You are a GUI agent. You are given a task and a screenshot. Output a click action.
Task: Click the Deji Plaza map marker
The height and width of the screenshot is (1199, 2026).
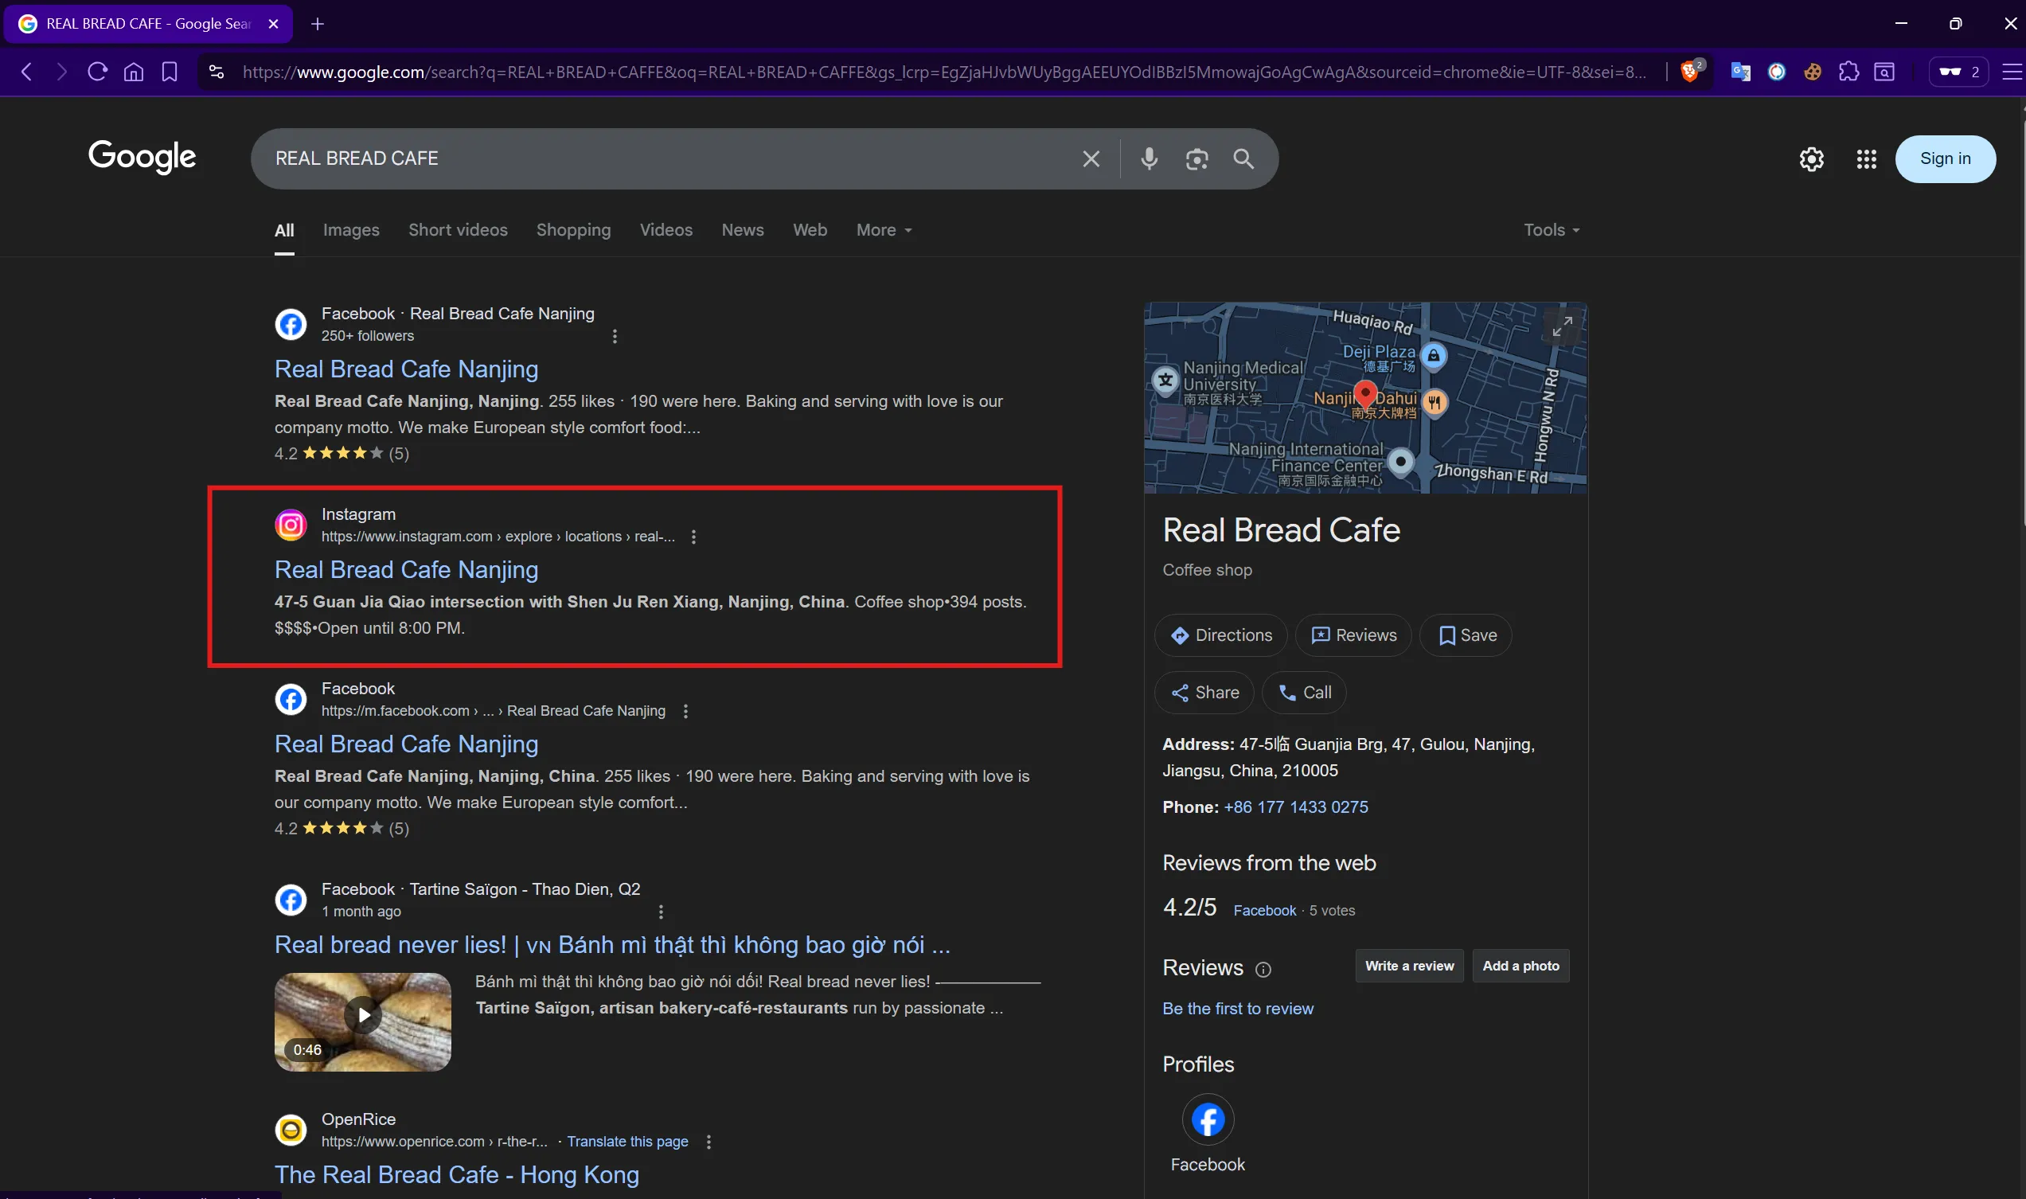[x=1433, y=356]
